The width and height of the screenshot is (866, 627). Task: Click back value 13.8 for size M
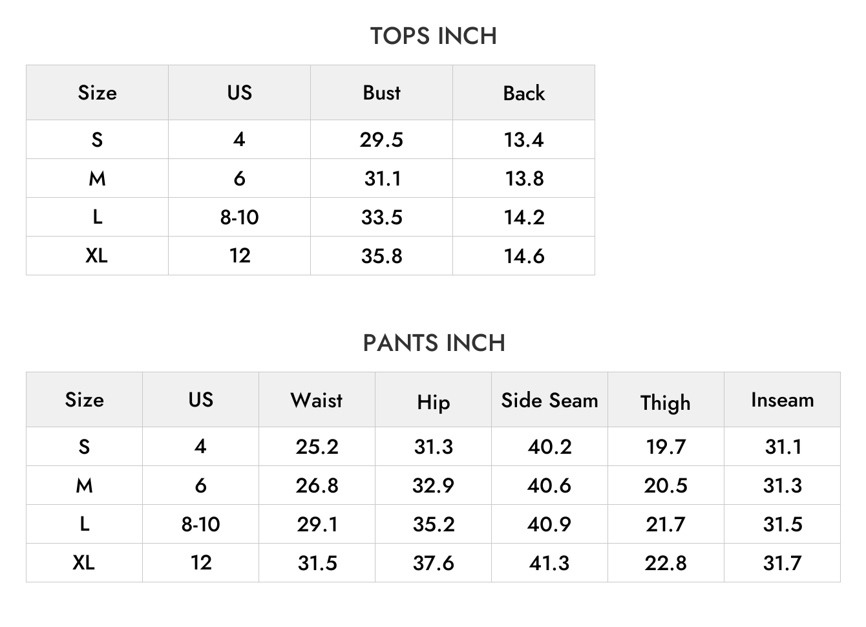pyautogui.click(x=524, y=178)
